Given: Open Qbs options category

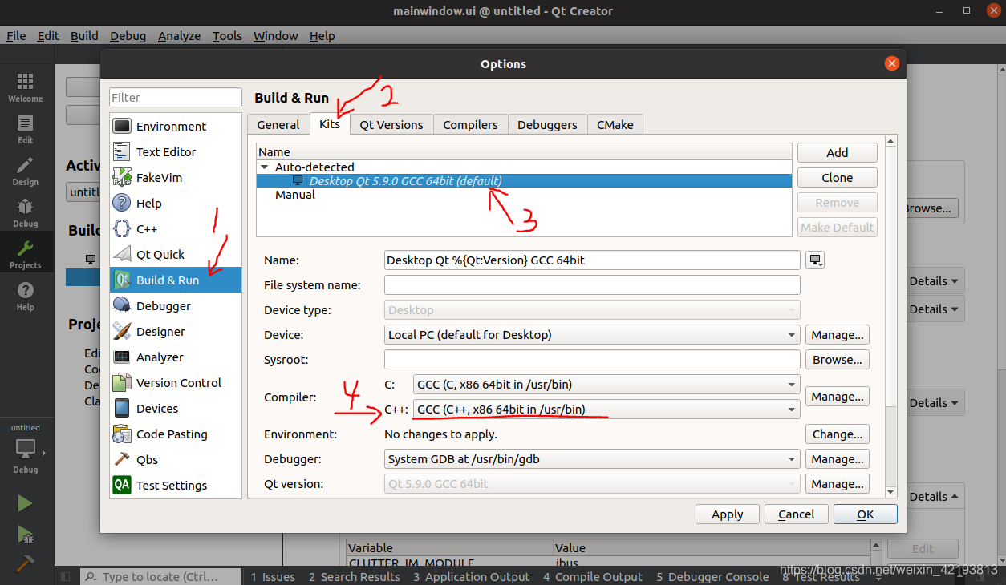Looking at the screenshot, I should pos(175,459).
